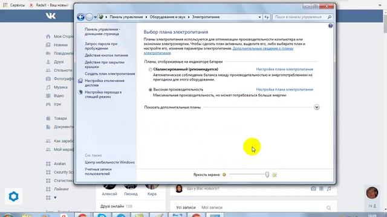The width and height of the screenshot is (387, 217).
Task: Open 'Действия кнопок питания' link
Action: pos(106,55)
